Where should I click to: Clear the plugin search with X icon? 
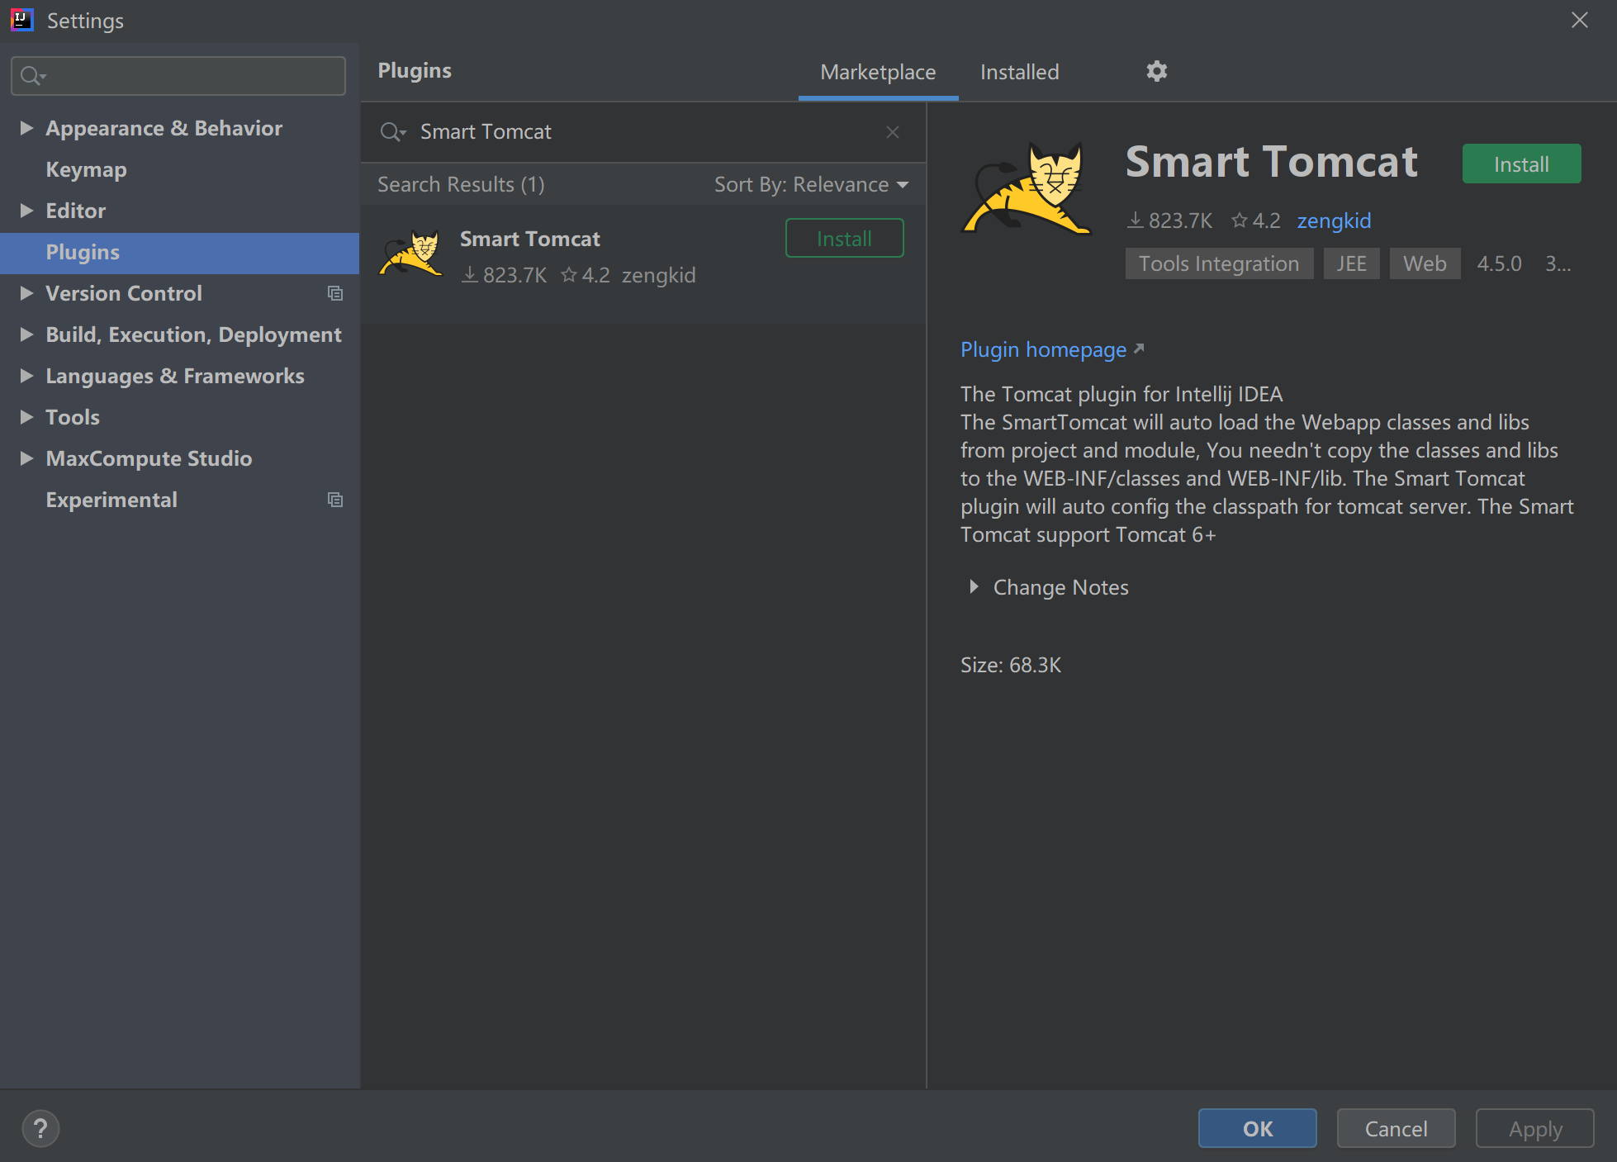892,132
